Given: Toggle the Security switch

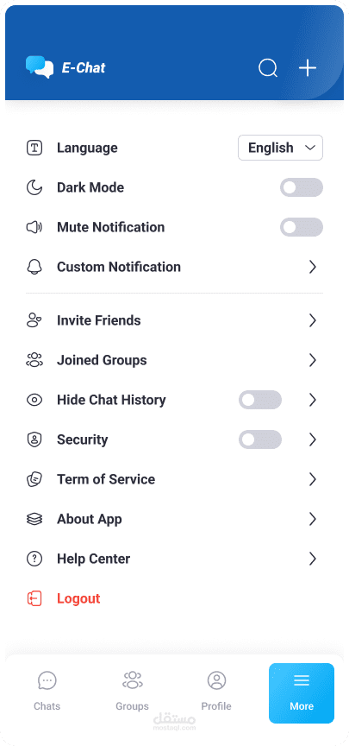Looking at the screenshot, I should (x=260, y=439).
